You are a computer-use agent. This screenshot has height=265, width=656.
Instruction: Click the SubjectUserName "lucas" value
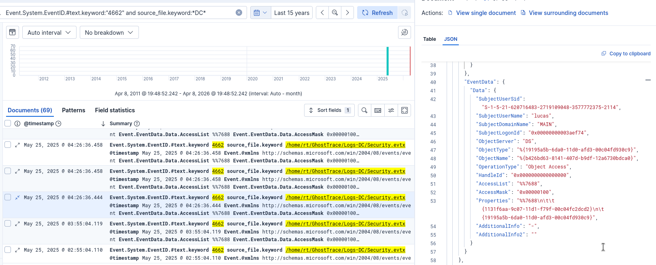coord(541,116)
